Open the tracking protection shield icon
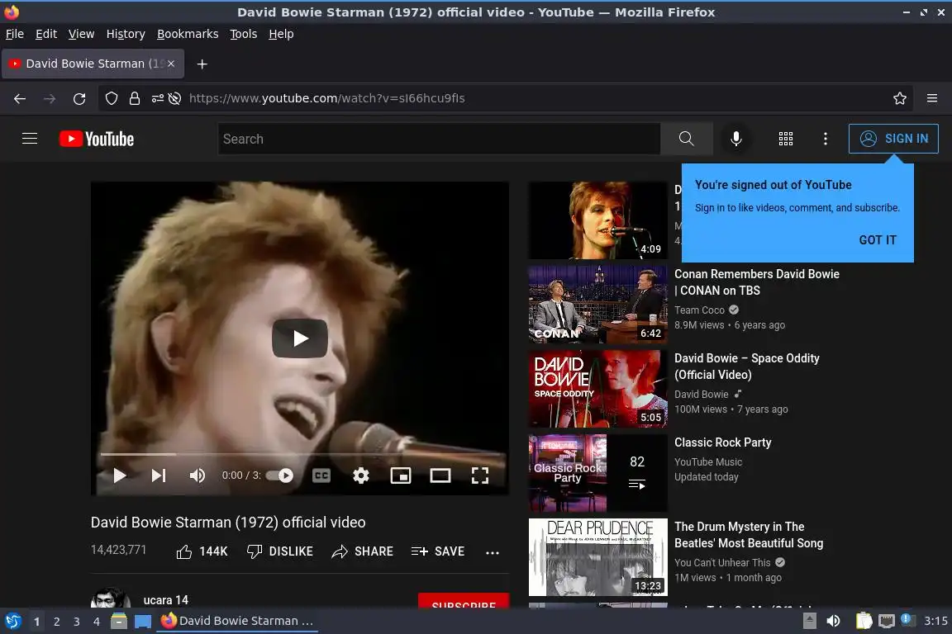Image resolution: width=952 pixels, height=634 pixels. [x=111, y=98]
